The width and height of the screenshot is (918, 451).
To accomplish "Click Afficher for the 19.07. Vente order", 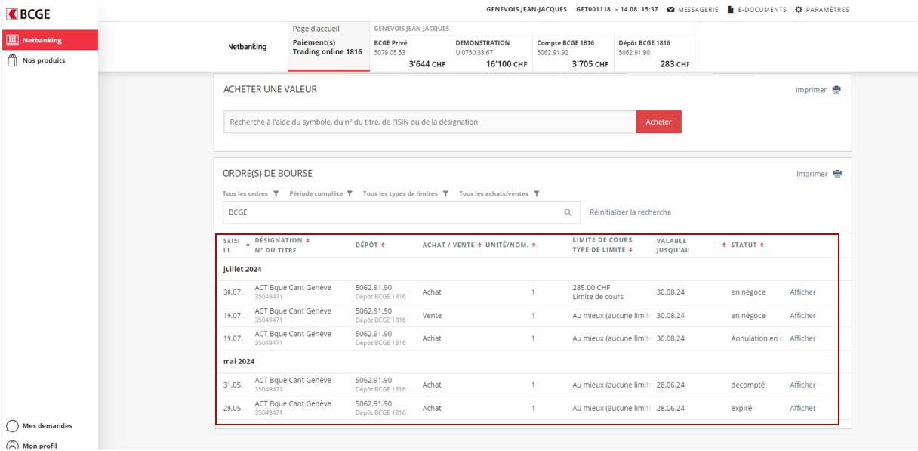I will 802,316.
